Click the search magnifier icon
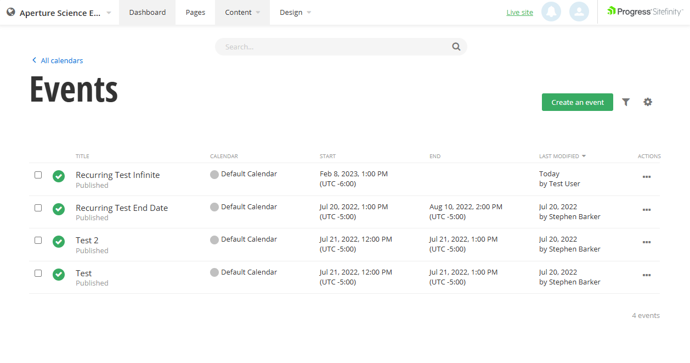This screenshot has height=363, width=690. (456, 47)
